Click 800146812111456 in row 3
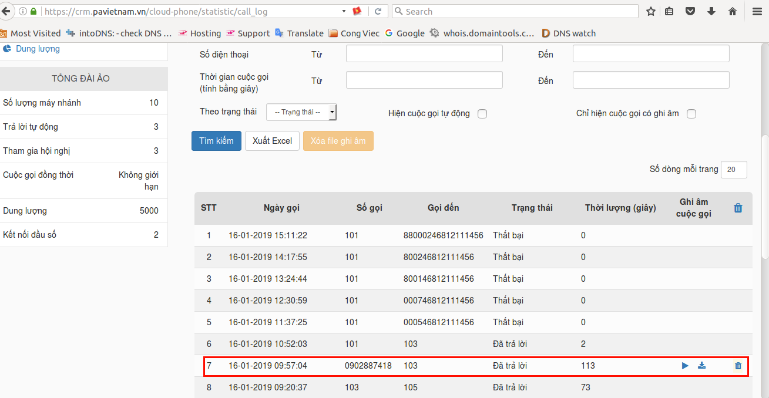 (x=439, y=279)
